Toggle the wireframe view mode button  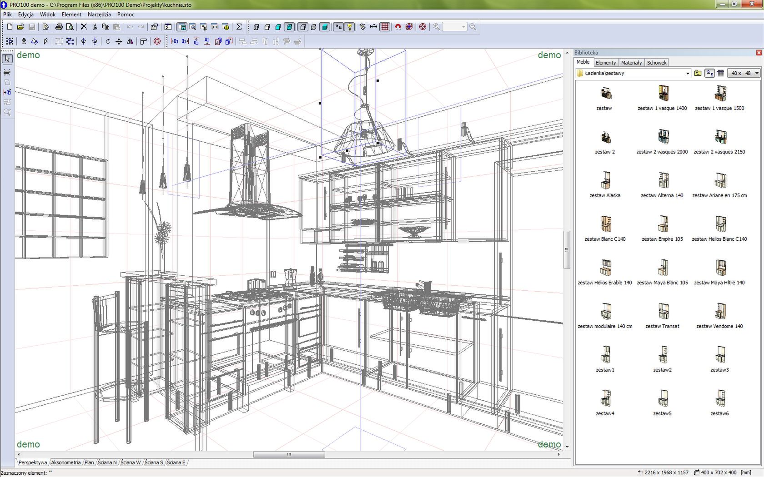coord(256,27)
